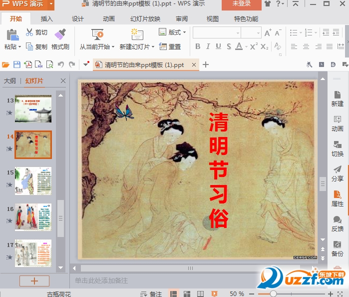Viewport: 349px width, 297px height.
Task: Click the Reset (重置) icon
Action: tap(163, 46)
